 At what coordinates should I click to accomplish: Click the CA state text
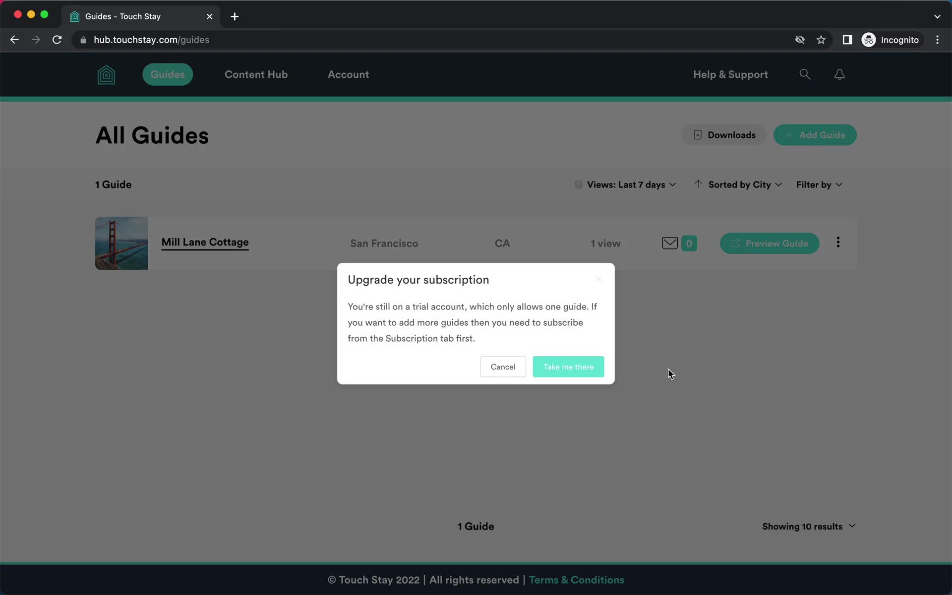coord(502,243)
